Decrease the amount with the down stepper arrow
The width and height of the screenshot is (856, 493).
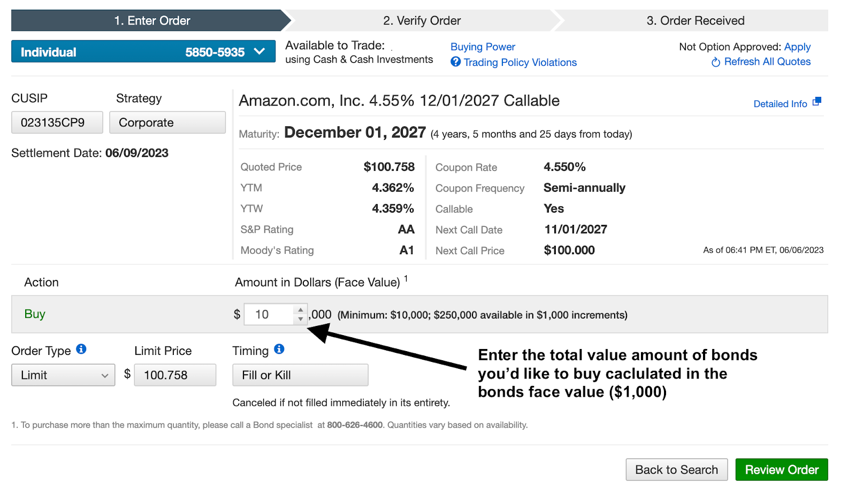pyautogui.click(x=301, y=319)
